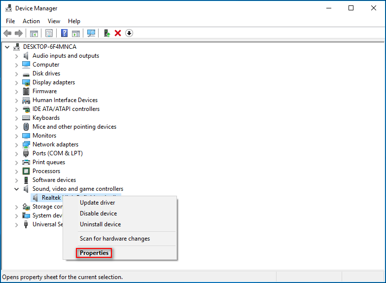Click the red X Uninstall device icon
386x283 pixels.
(118, 33)
